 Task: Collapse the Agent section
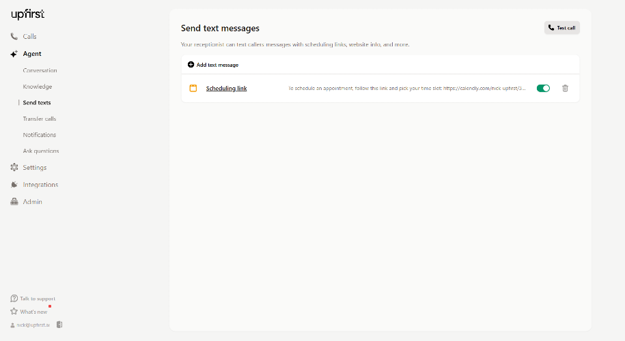(31, 54)
